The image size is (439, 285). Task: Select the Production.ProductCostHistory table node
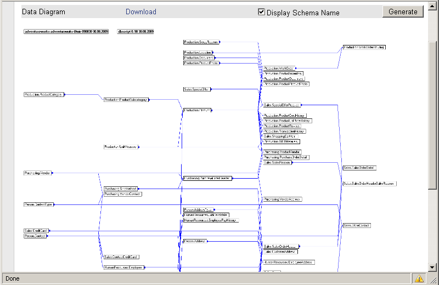285,116
